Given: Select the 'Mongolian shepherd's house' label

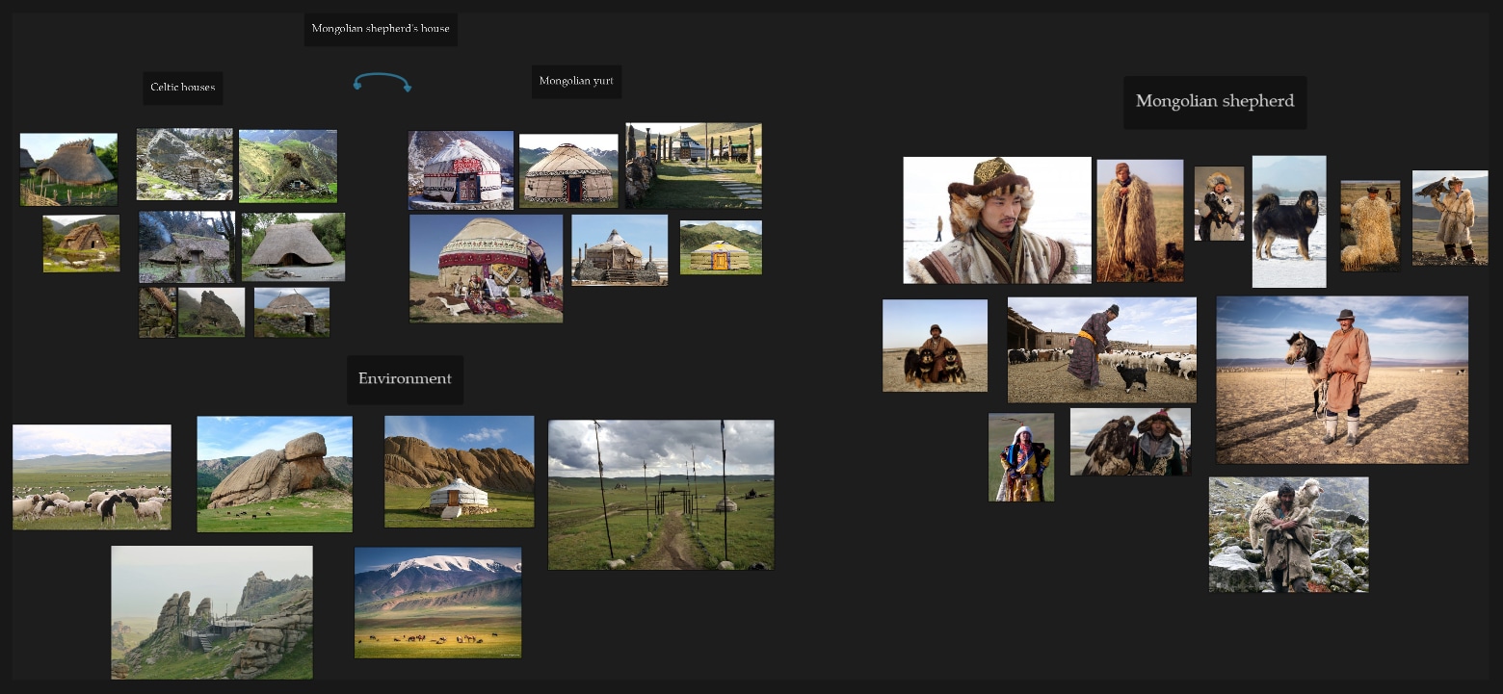Looking at the screenshot, I should tap(381, 29).
